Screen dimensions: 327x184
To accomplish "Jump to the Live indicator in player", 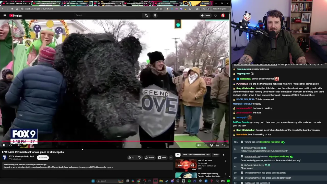I will click(x=19, y=145).
